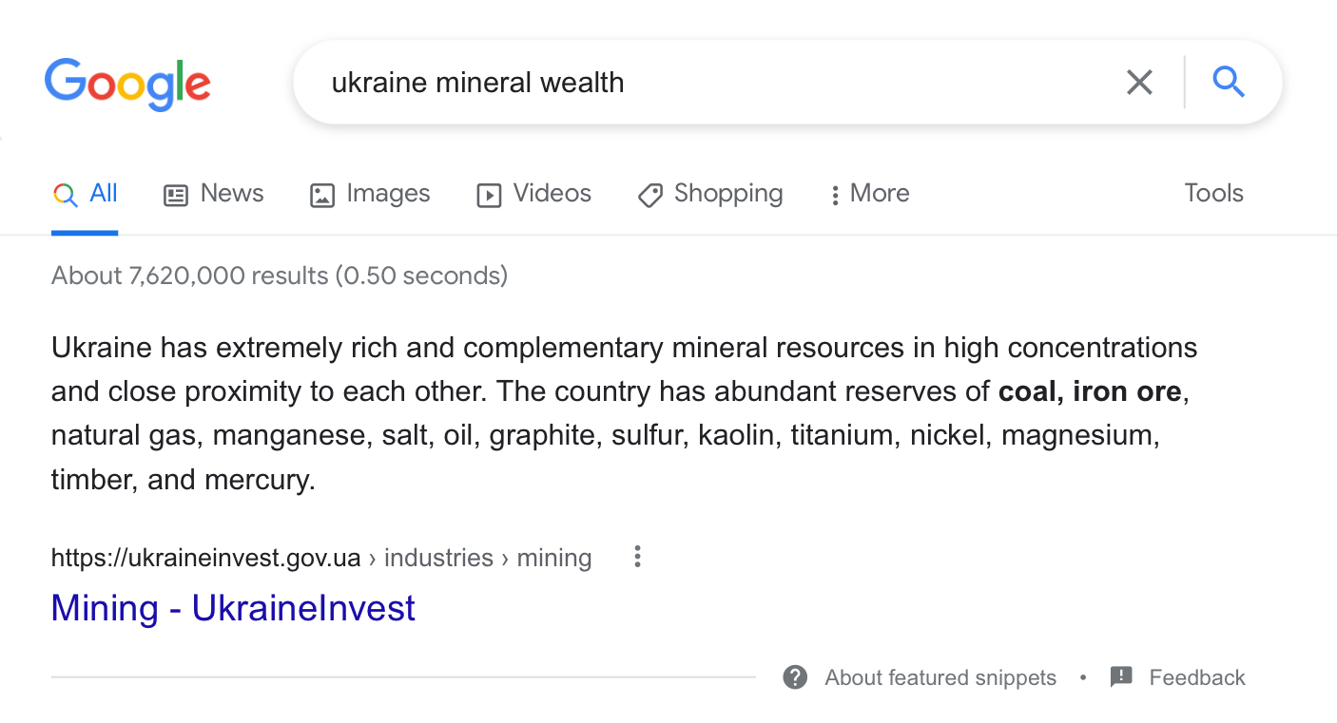The image size is (1337, 723).
Task: Switch to the News tab
Action: [x=231, y=194]
